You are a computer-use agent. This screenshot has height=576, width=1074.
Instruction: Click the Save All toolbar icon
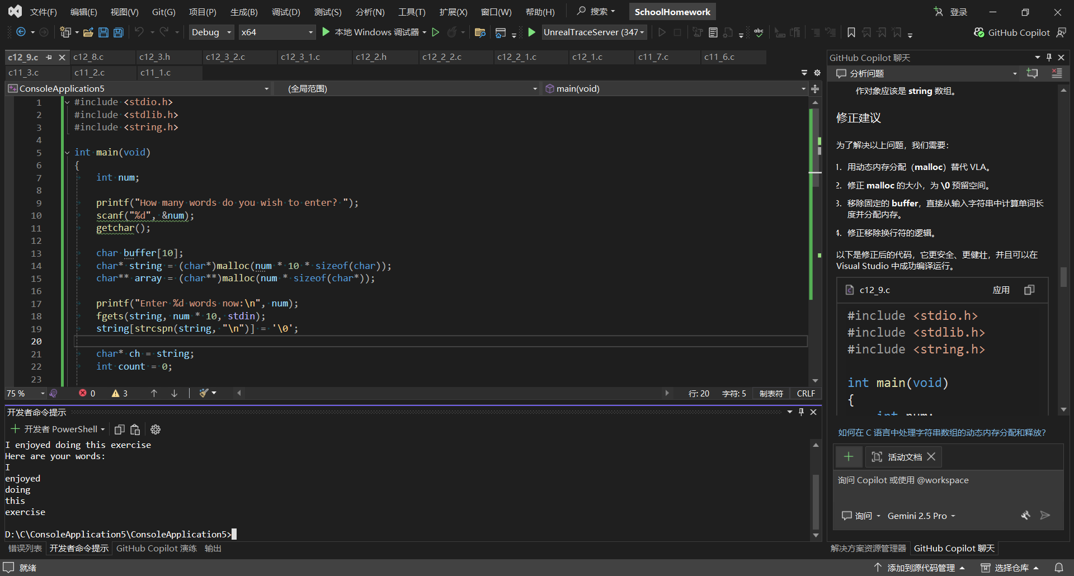(119, 32)
